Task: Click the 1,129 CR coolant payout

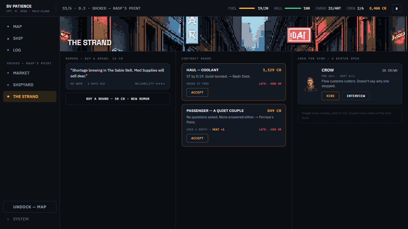Action: pyautogui.click(x=272, y=70)
